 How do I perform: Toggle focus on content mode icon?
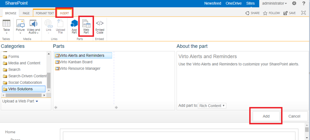point(303,13)
